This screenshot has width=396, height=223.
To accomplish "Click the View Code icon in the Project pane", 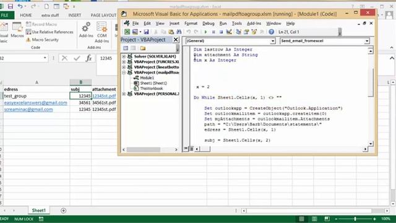I will coord(126,48).
